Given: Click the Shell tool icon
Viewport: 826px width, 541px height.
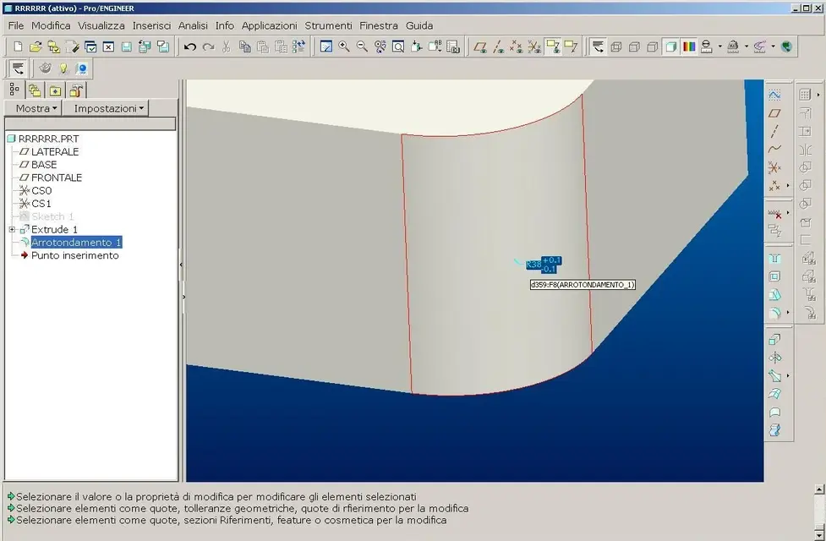Looking at the screenshot, I should [774, 276].
